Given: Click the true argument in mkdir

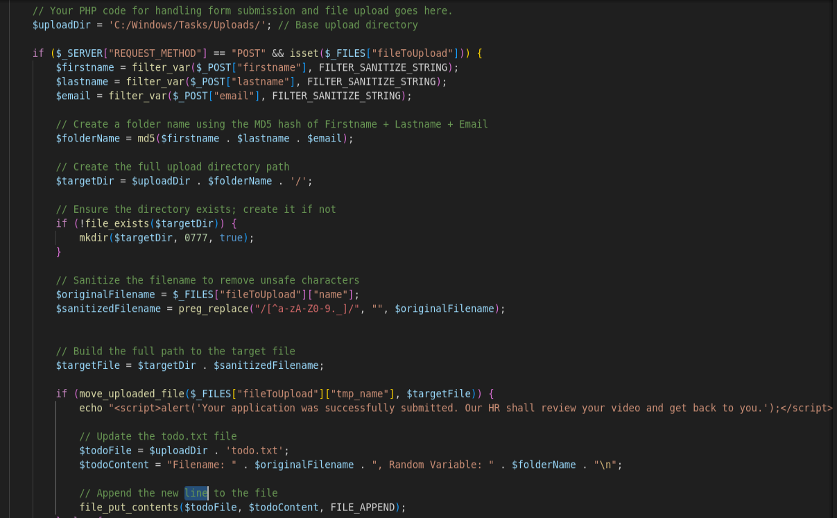Looking at the screenshot, I should (x=231, y=237).
